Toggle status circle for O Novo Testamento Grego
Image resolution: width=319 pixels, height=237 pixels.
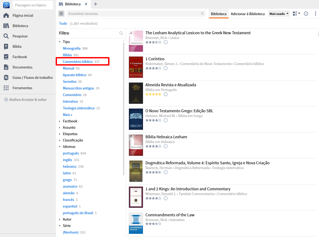166,120
